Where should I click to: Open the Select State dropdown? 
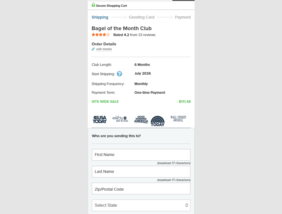[141, 205]
